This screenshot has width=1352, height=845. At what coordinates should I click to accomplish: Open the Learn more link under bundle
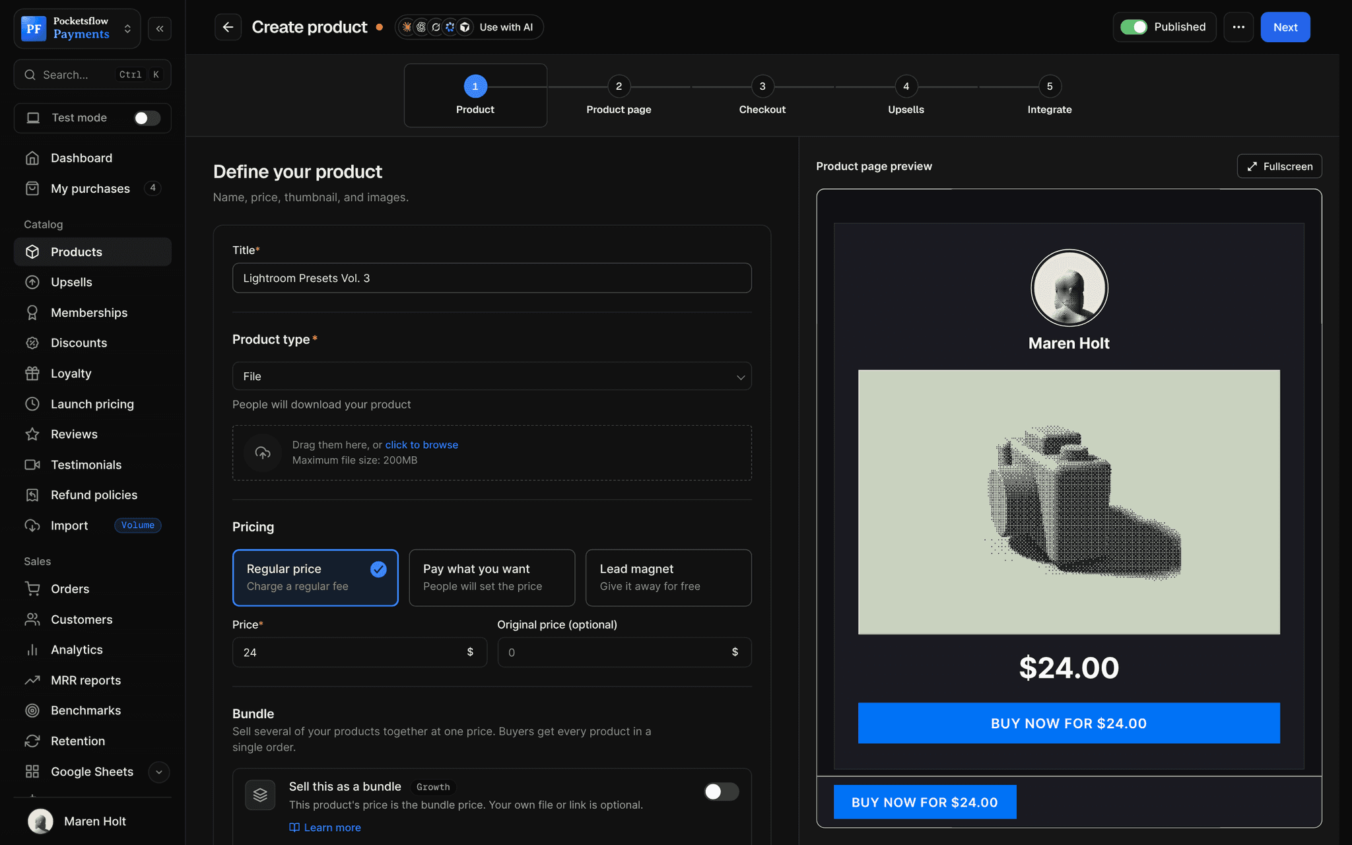(325, 827)
